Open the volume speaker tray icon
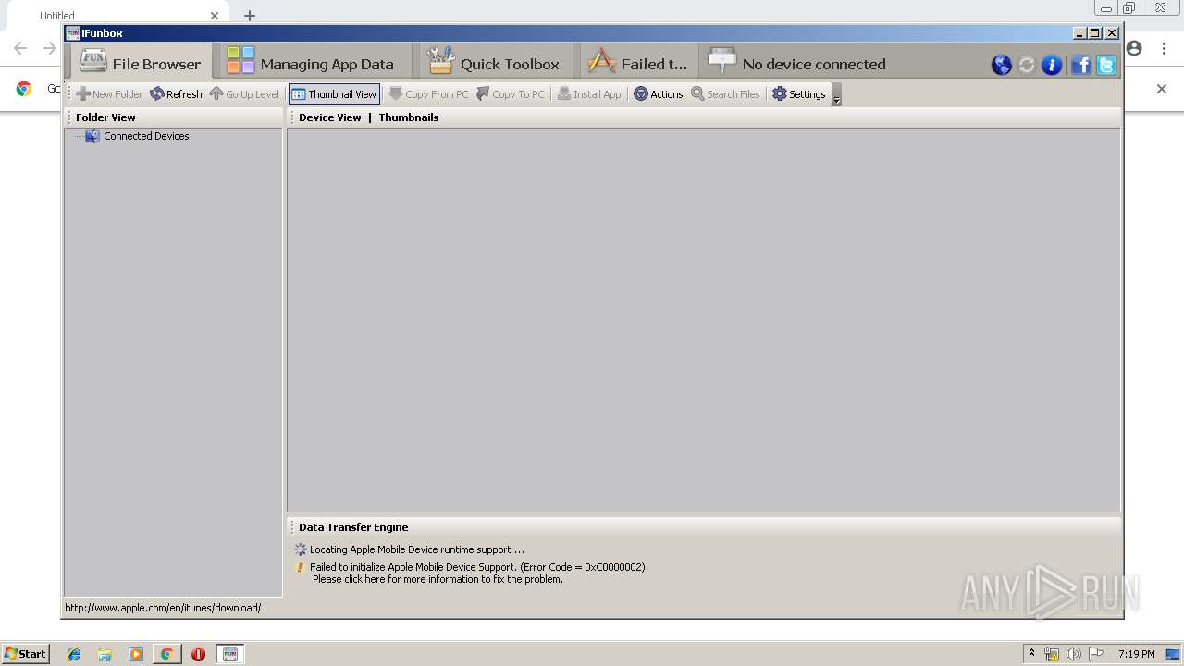 [1074, 654]
